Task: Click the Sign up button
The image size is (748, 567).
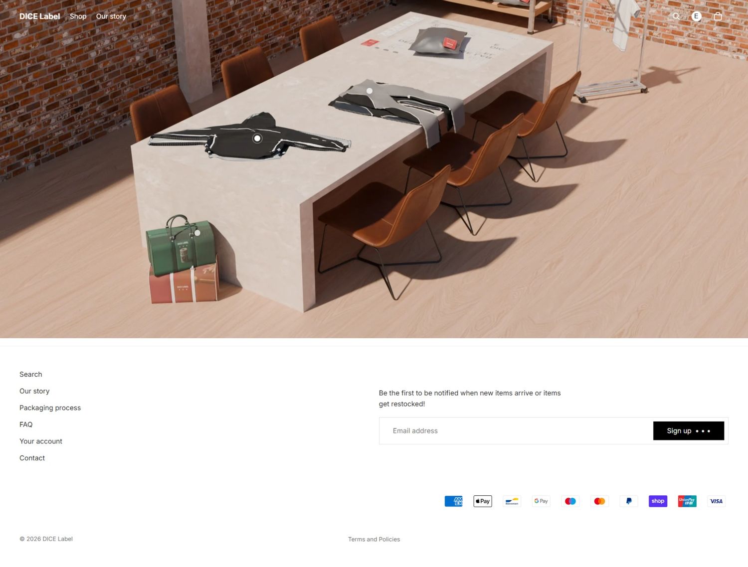Action: (x=689, y=431)
